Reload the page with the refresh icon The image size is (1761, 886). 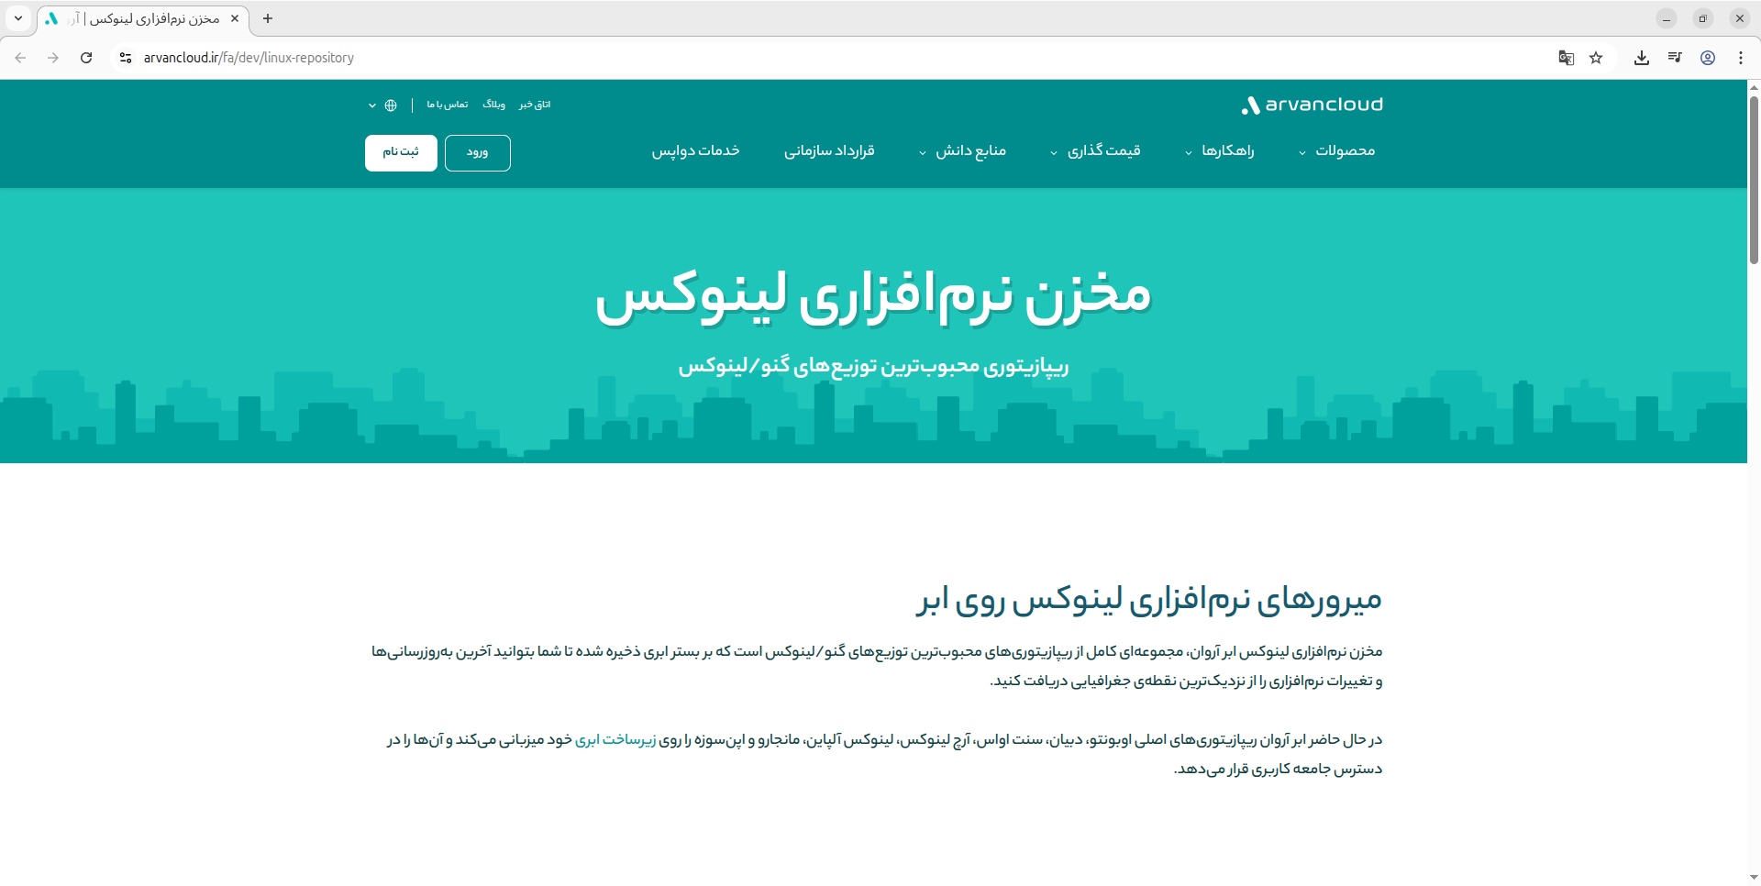pyautogui.click(x=86, y=57)
